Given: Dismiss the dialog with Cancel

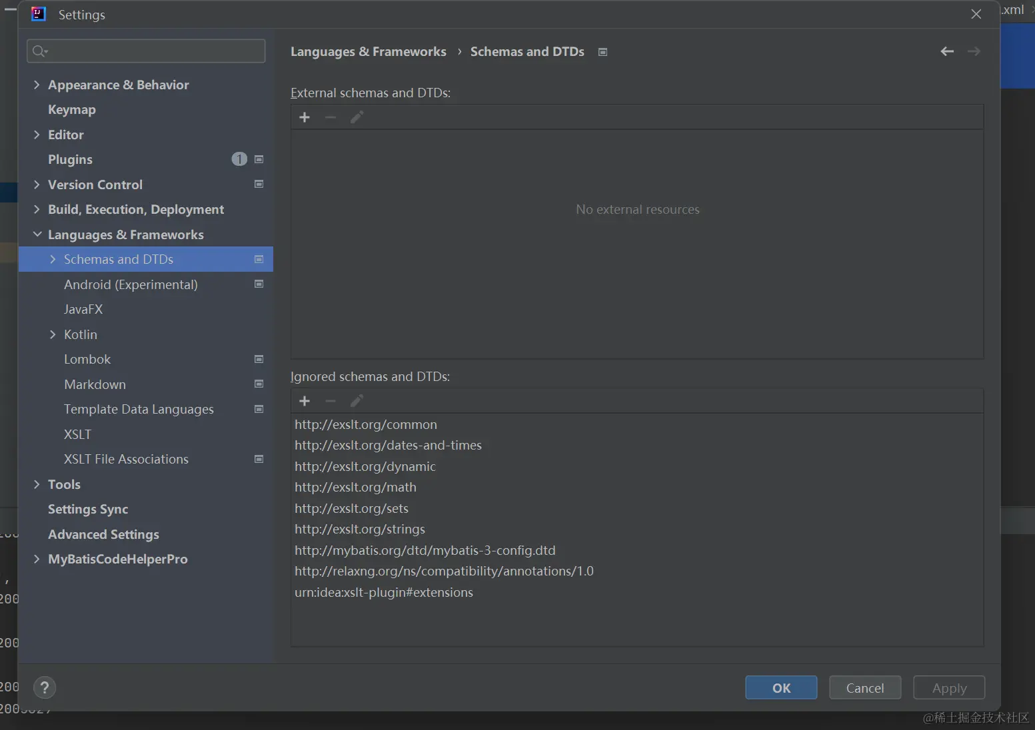Looking at the screenshot, I should pyautogui.click(x=865, y=687).
